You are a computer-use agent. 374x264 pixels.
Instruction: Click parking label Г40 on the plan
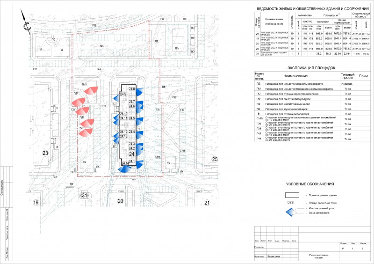182,110
